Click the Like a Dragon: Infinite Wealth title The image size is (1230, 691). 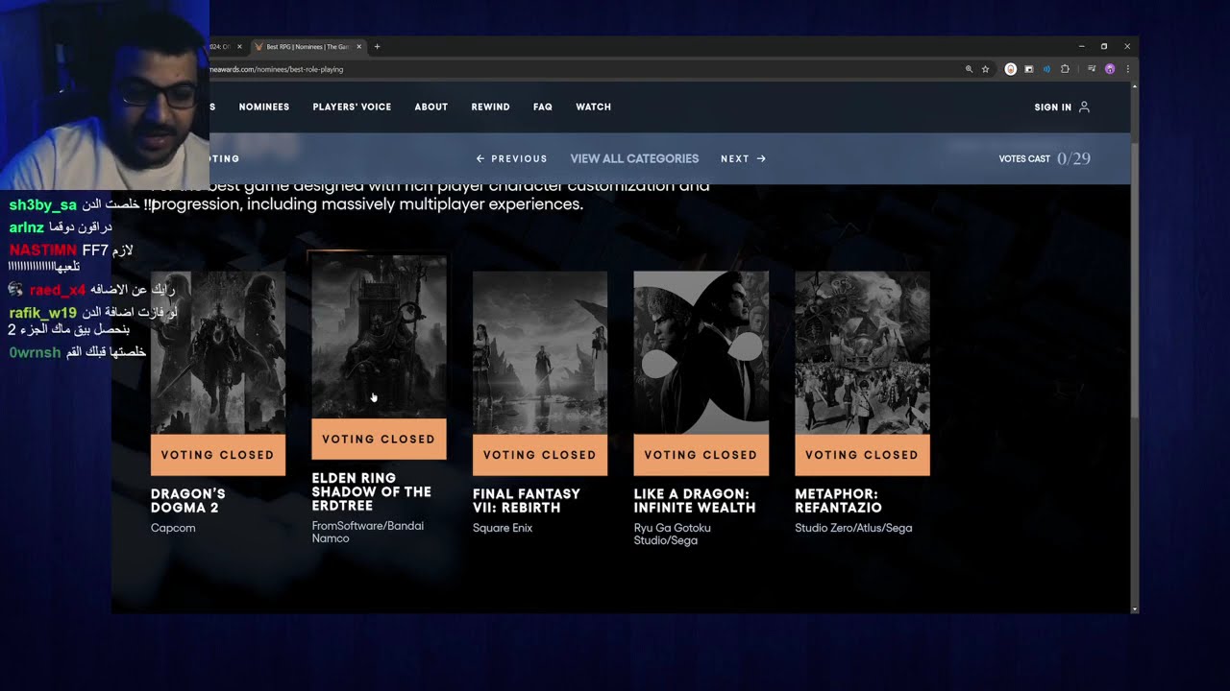pyautogui.click(x=695, y=501)
